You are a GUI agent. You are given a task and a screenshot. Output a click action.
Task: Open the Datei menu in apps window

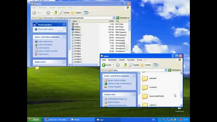click(x=104, y=60)
